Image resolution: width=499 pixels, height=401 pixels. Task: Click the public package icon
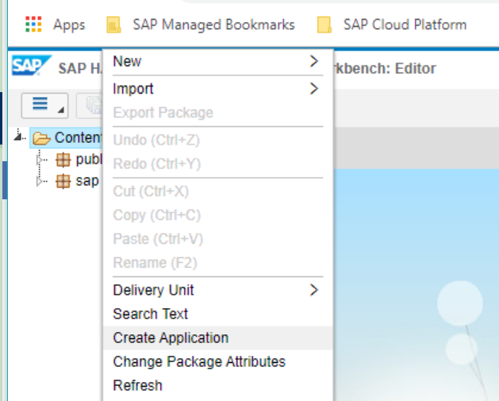click(63, 159)
